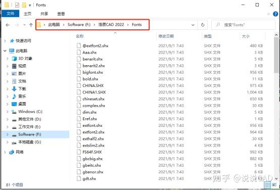The image size is (280, 190).
Task: Switch to details view icon in status bar
Action: 268,184
